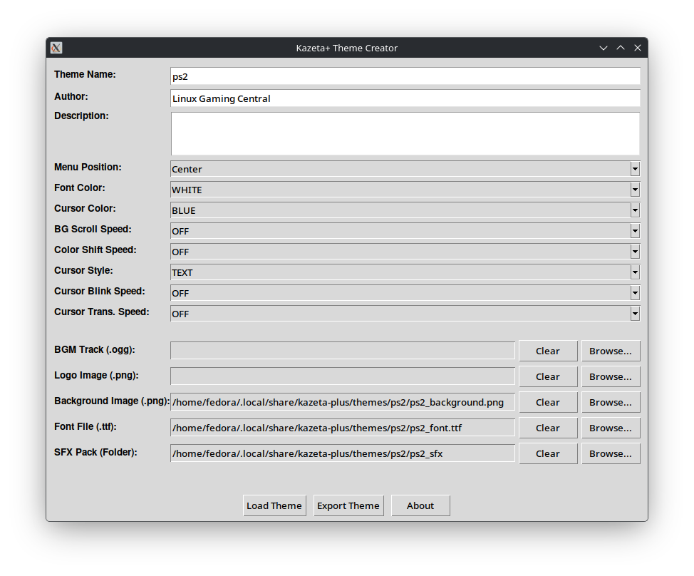Expand the BG Scroll Speed dropdown
The height and width of the screenshot is (576, 694).
coord(405,231)
